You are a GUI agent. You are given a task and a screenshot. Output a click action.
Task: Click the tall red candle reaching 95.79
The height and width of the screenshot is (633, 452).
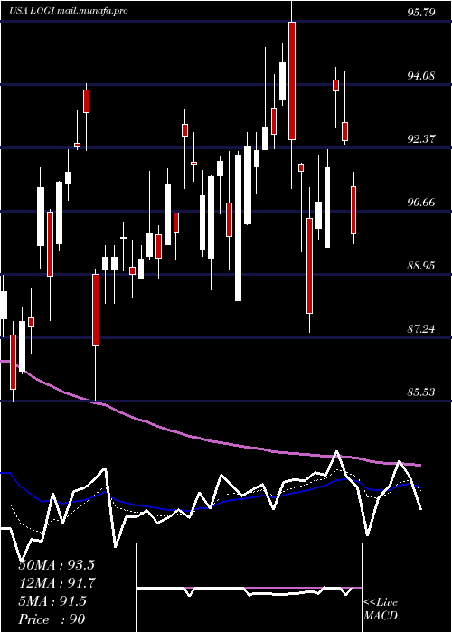[x=292, y=80]
